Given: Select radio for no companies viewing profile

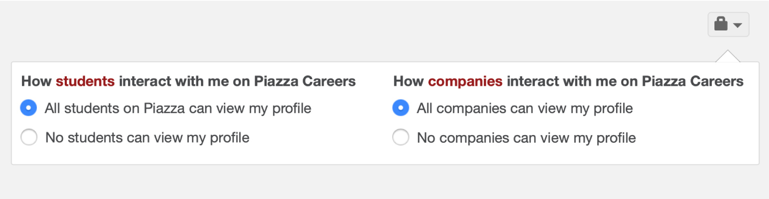Looking at the screenshot, I should coord(401,138).
